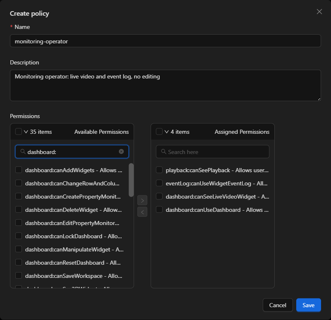Screen dimensions: 331x320
Task: Close the Create policy dialog
Action: coord(319,12)
